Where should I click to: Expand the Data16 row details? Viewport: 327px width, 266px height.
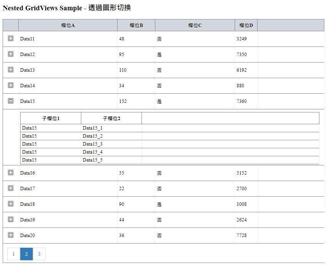[11, 173]
